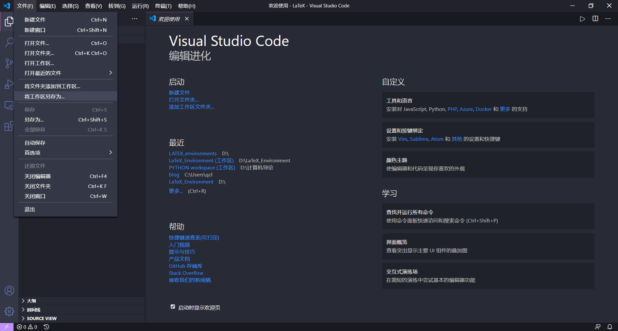Open the Search view in the activity bar
618x331 pixels.
[9, 42]
